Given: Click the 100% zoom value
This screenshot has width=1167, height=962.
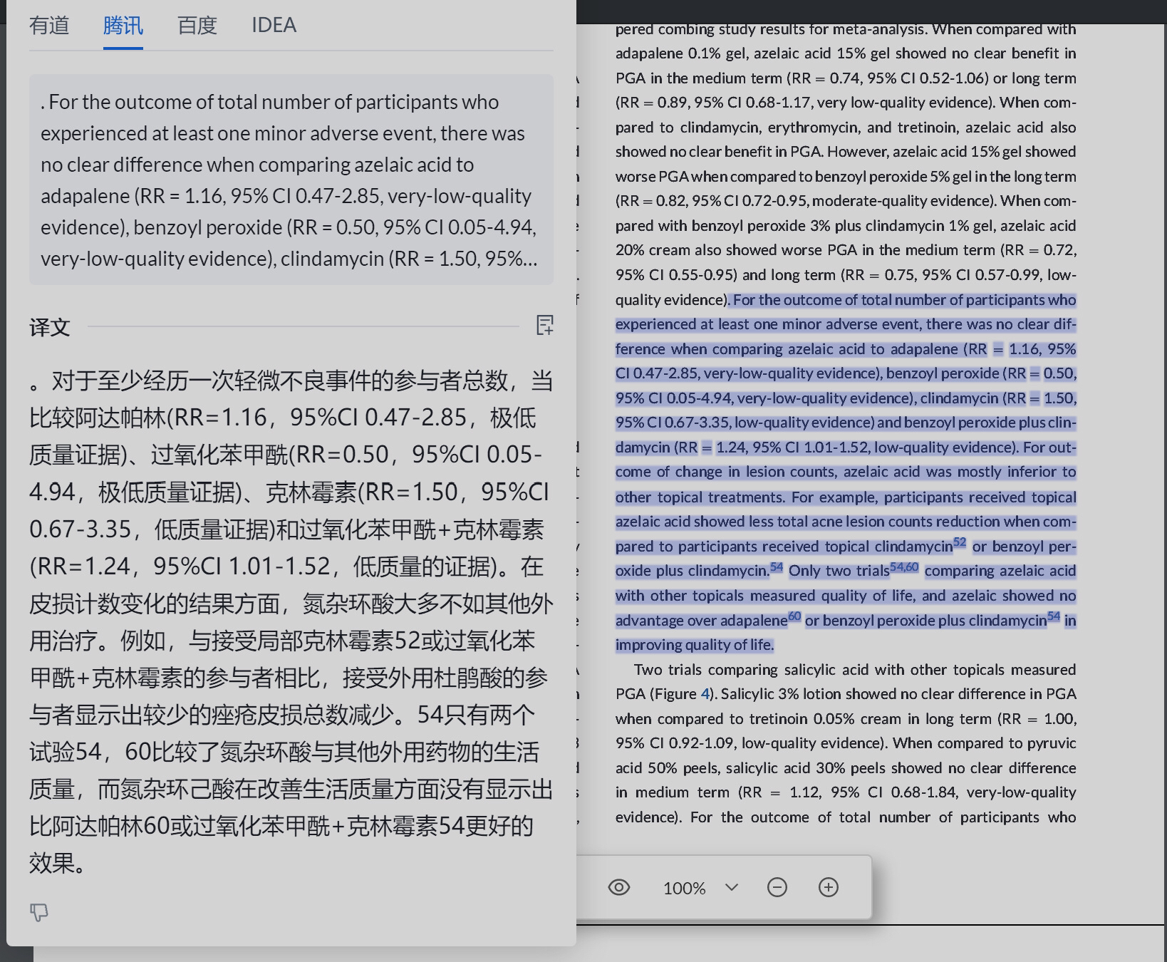Looking at the screenshot, I should pyautogui.click(x=684, y=888).
